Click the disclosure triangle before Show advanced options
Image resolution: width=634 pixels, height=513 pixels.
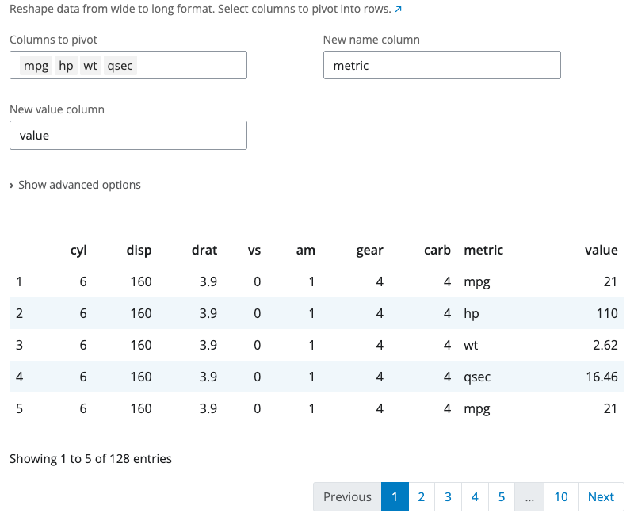(11, 185)
